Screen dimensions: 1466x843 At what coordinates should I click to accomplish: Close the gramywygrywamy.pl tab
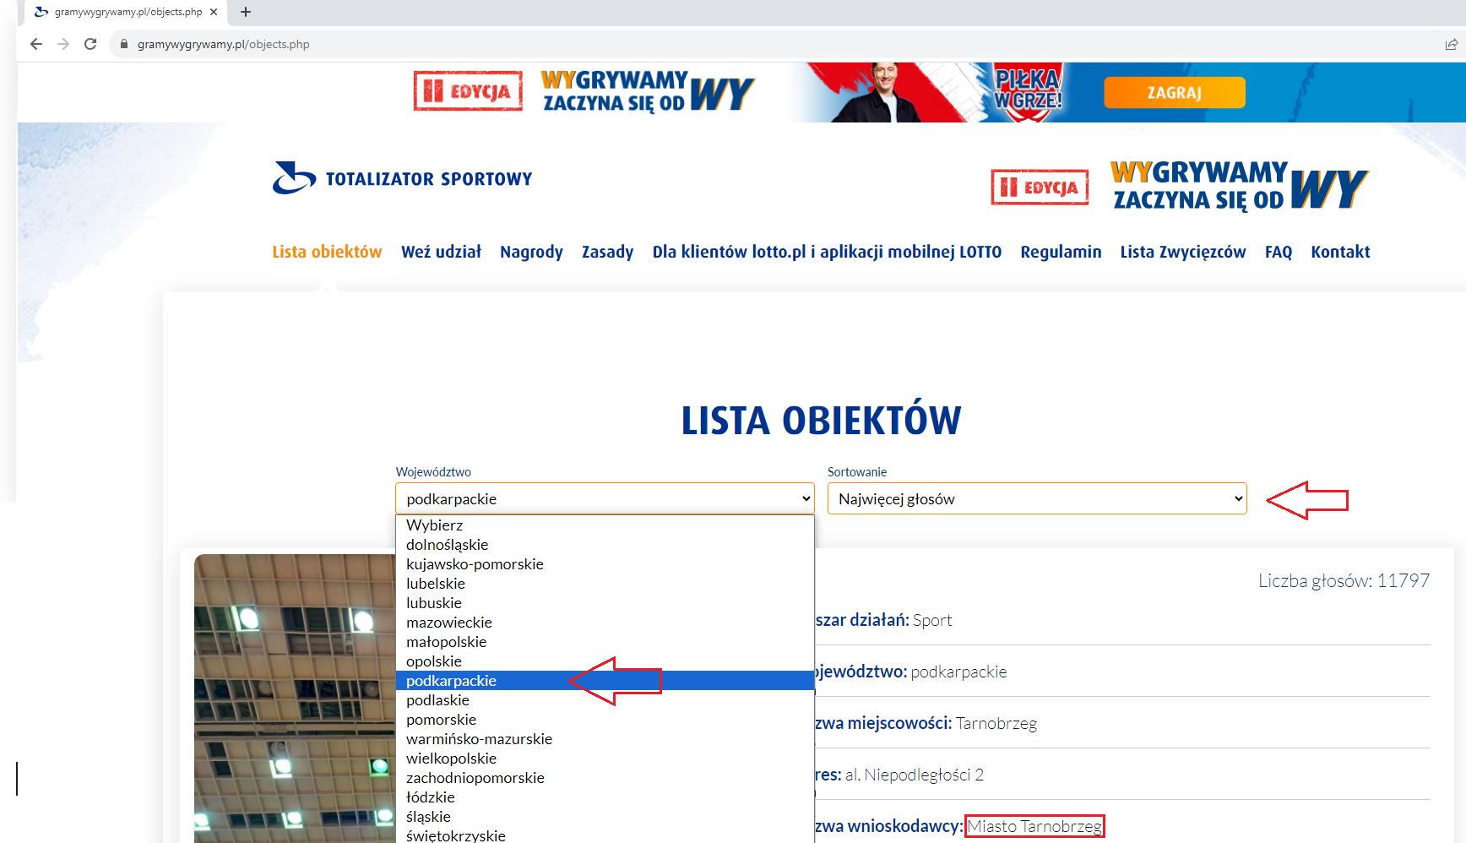[214, 12]
